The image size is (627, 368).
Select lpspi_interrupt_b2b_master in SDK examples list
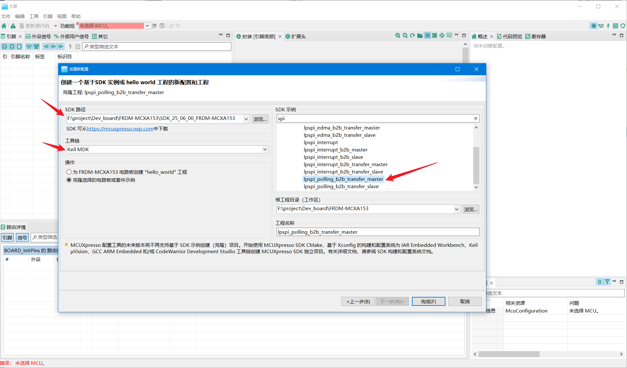[x=335, y=150]
